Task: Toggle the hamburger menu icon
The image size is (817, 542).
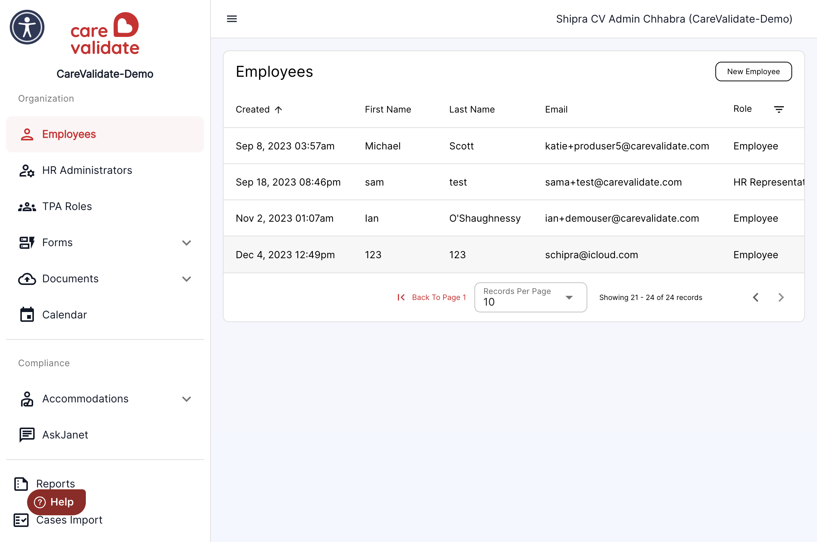Action: click(x=232, y=19)
